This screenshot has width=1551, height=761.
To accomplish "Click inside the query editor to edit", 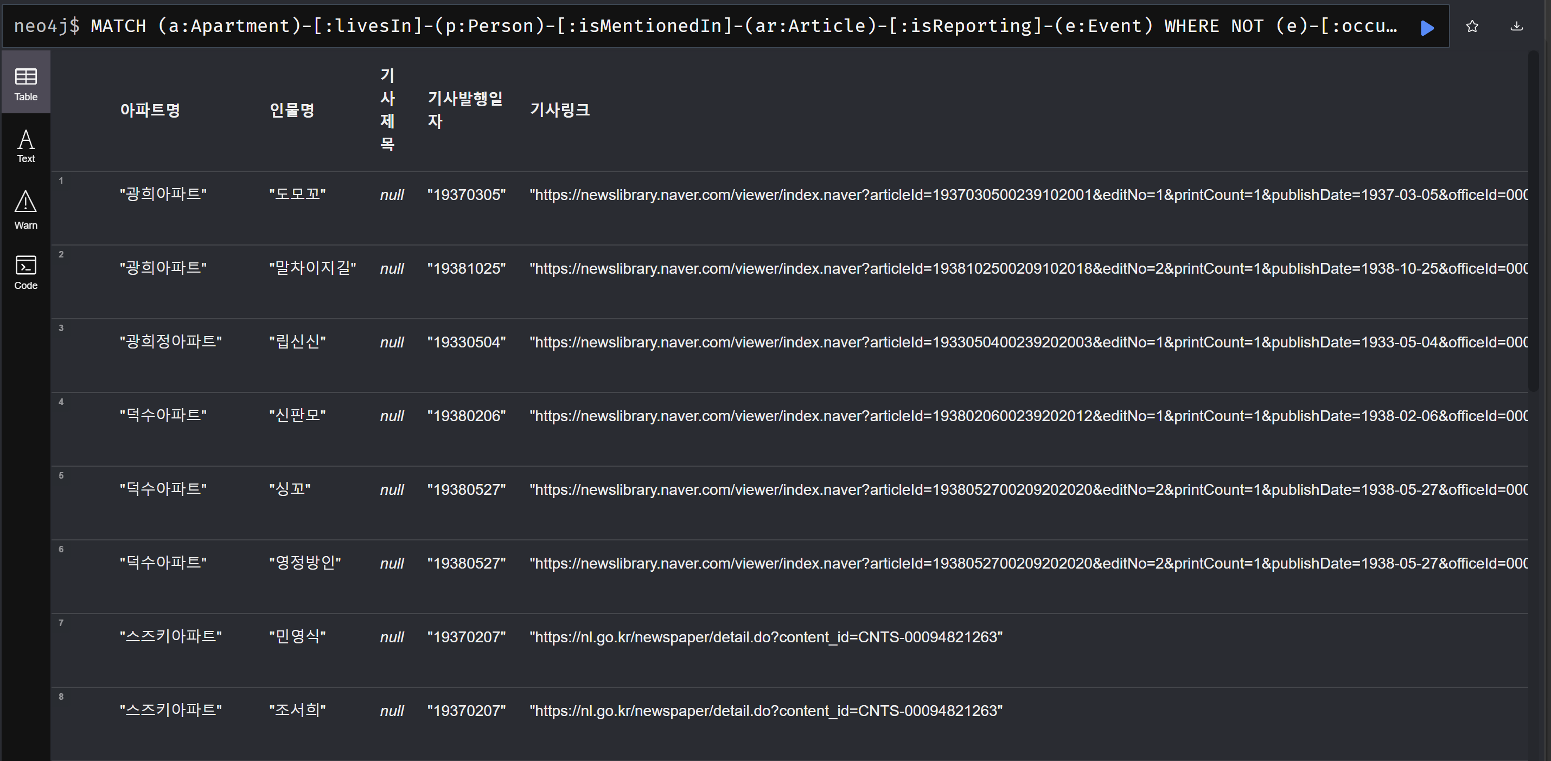I will click(723, 26).
